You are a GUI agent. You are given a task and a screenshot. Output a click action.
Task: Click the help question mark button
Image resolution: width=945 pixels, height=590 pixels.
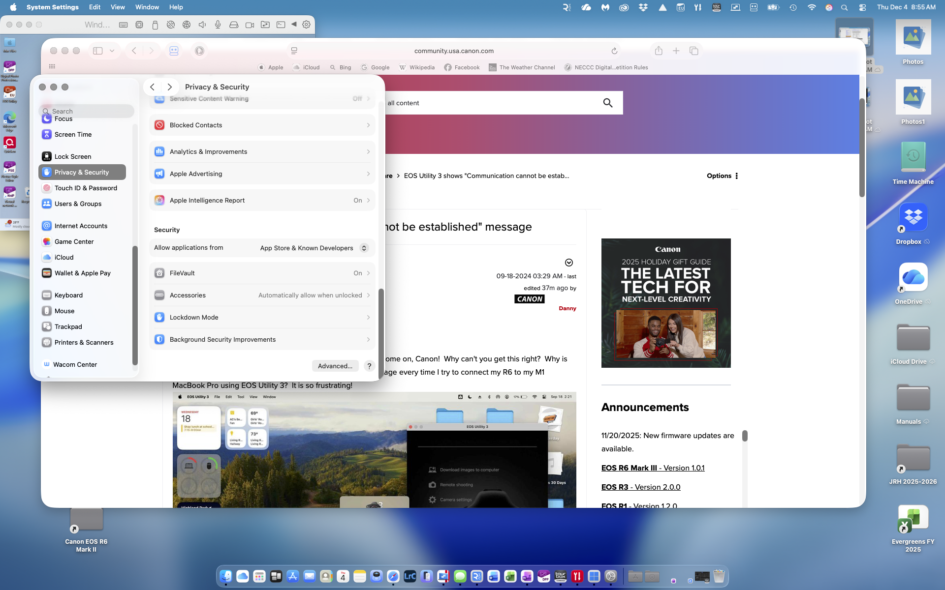pos(369,366)
